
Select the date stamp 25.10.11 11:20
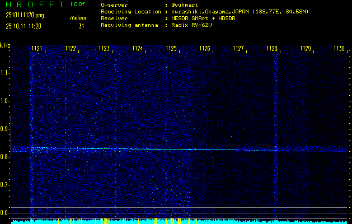pos(24,26)
